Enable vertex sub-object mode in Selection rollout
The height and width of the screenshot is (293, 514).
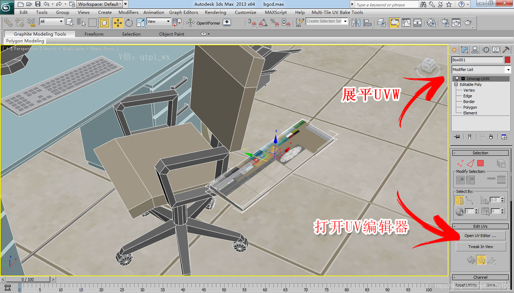tap(460, 163)
